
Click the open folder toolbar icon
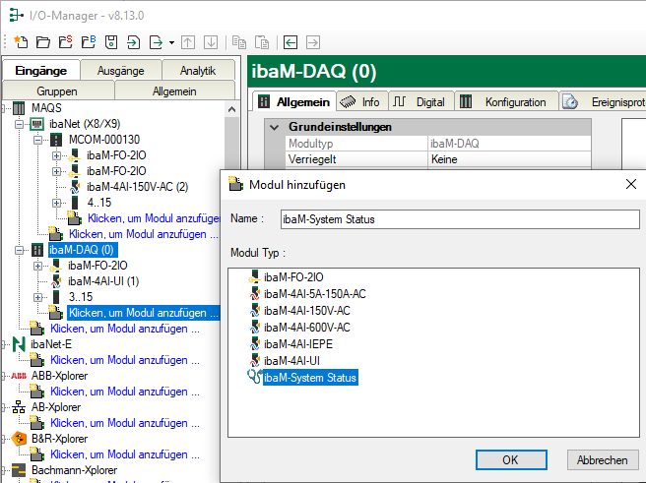pyautogui.click(x=42, y=42)
